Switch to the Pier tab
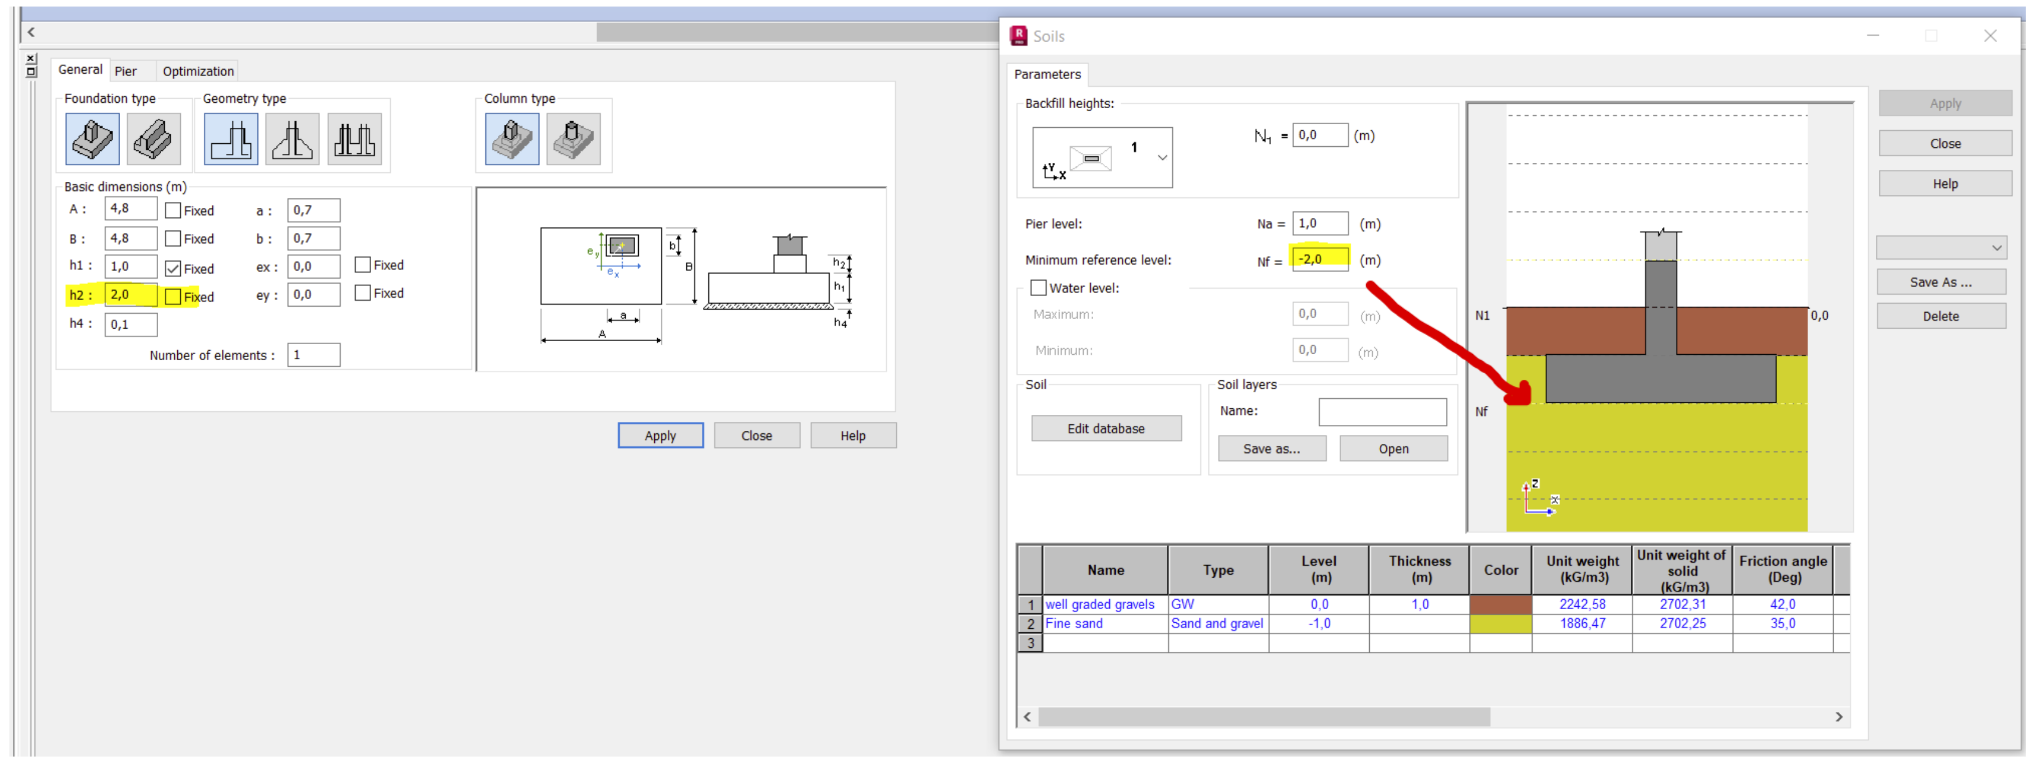Screen dimensions: 2040x772 [x=126, y=70]
